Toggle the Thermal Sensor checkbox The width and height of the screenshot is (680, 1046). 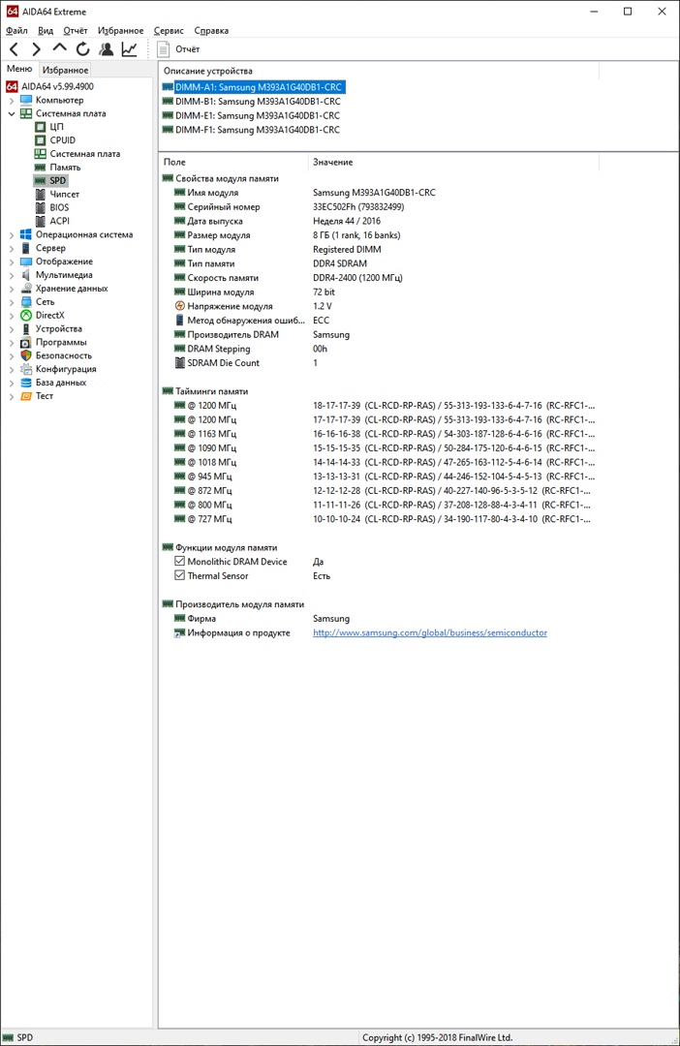pos(179,575)
